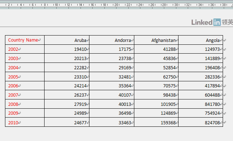Click cell value 40107
Screen dimensions: 233x141
[x=125, y=95]
